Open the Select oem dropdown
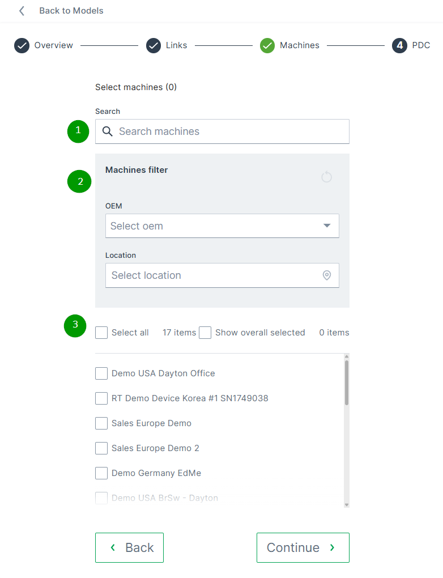The height and width of the screenshot is (578, 443). (x=222, y=226)
